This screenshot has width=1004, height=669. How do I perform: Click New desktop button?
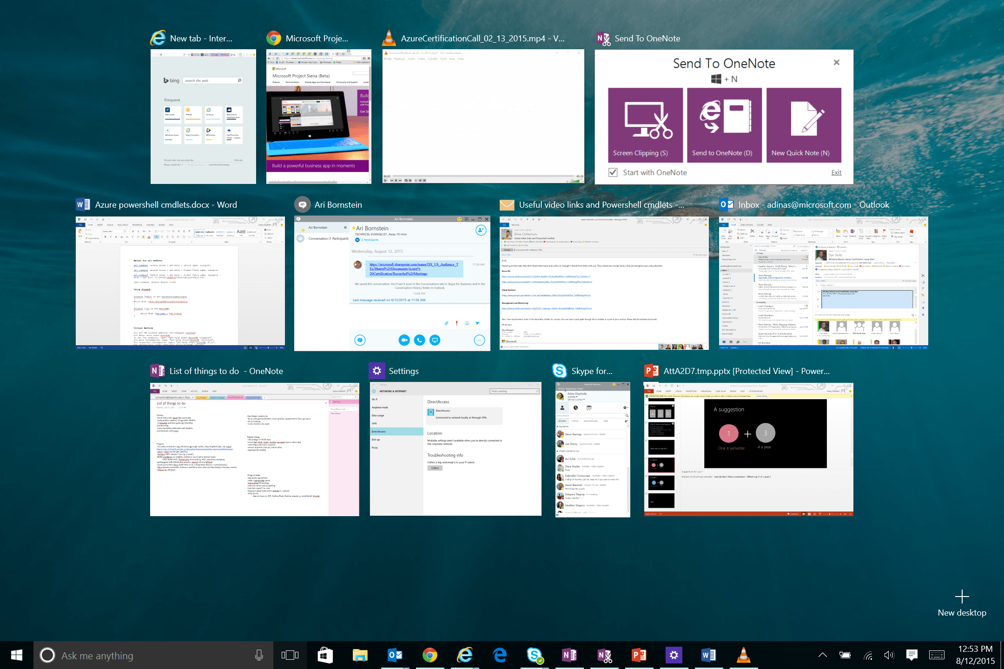(x=962, y=603)
